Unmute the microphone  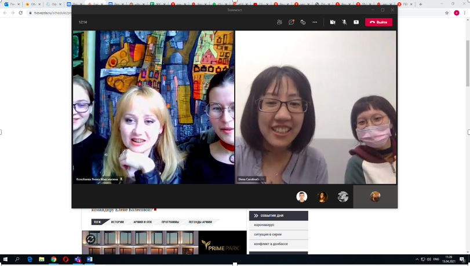point(344,22)
